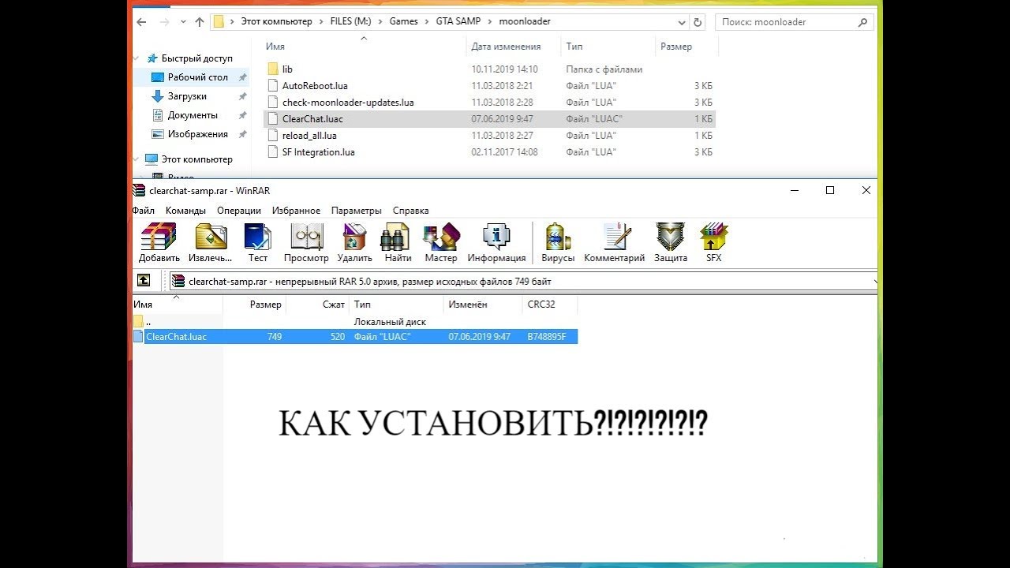This screenshot has width=1010, height=568.
Task: Expand the address bar history dropdown
Action: (681, 22)
